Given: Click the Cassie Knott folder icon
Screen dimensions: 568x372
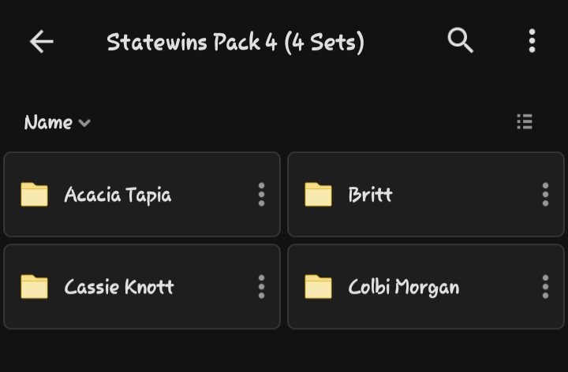Looking at the screenshot, I should tap(35, 287).
